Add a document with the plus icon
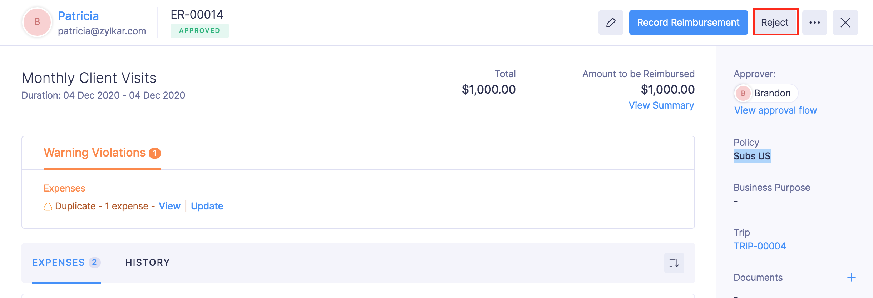The image size is (873, 298). 852,277
